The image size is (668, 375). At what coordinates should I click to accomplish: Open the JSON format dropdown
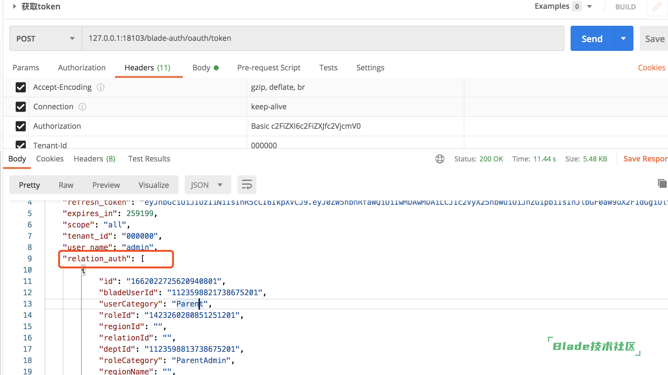click(x=208, y=185)
